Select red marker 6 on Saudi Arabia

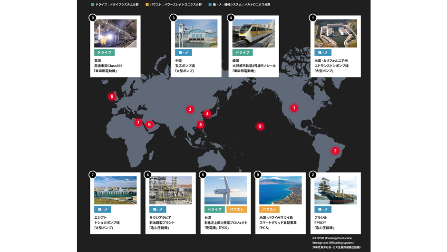(x=149, y=125)
